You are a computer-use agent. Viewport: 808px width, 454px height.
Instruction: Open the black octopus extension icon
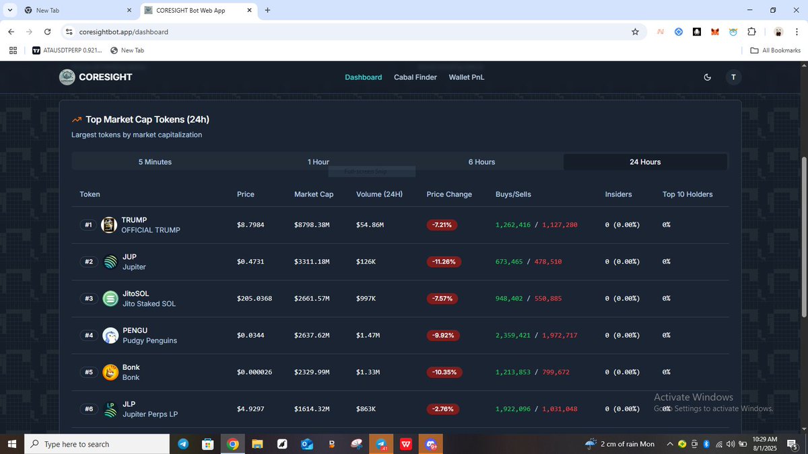pyautogui.click(x=697, y=32)
